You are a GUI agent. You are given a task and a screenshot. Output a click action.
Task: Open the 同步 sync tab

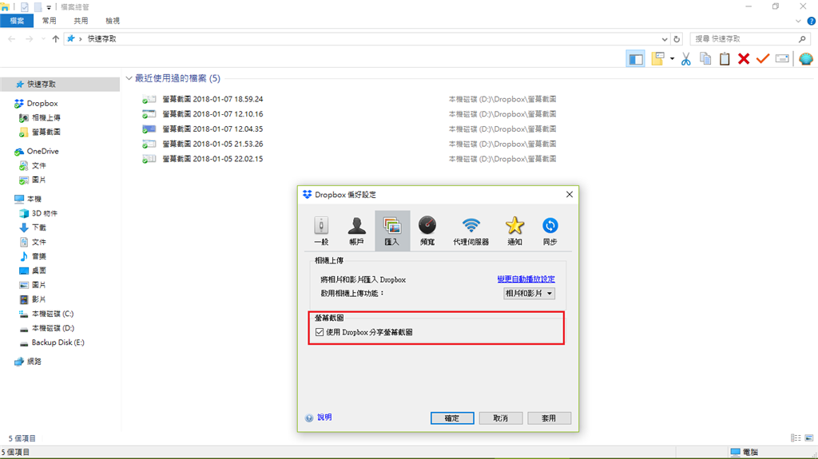[x=550, y=231]
